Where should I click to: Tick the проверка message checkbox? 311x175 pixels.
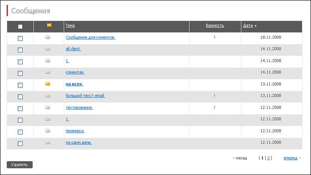pos(20,132)
